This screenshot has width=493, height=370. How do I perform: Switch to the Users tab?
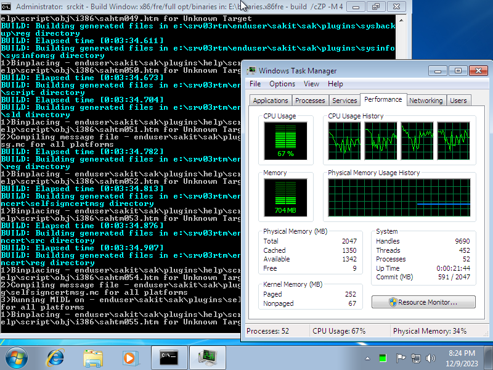coord(458,101)
